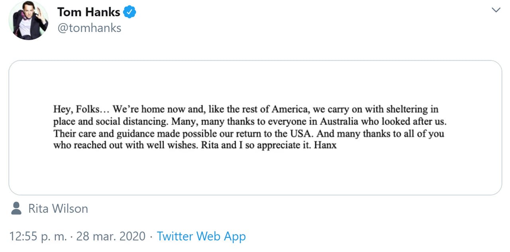Click the 12:55 p. m. timestamp
Image resolution: width=510 pixels, height=252 pixels.
37,236
